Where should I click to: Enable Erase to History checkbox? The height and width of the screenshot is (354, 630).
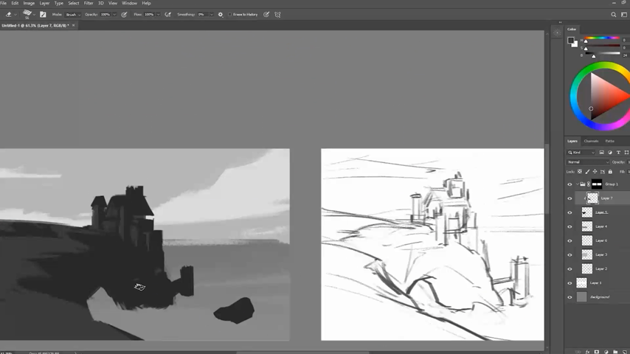[230, 15]
